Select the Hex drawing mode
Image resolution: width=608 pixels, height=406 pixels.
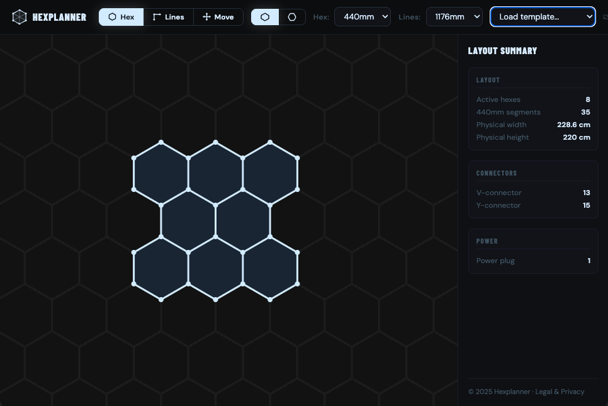pyautogui.click(x=121, y=17)
